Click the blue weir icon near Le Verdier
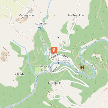108x108 pixels. [x=40, y=29]
